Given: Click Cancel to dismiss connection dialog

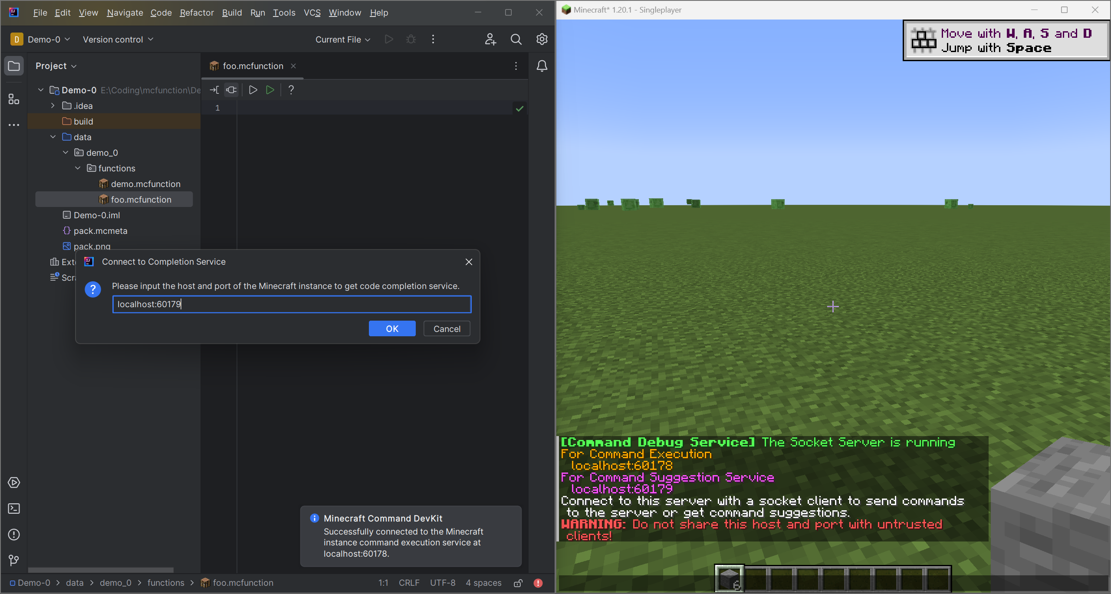Looking at the screenshot, I should click(x=447, y=328).
